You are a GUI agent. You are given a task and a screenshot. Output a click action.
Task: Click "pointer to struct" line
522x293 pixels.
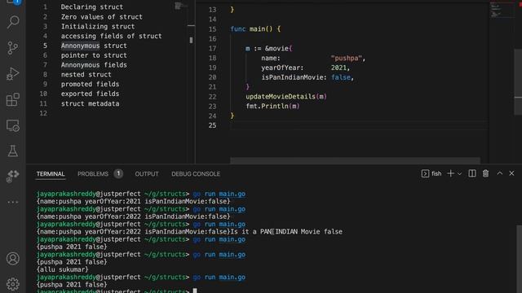pyautogui.click(x=94, y=55)
